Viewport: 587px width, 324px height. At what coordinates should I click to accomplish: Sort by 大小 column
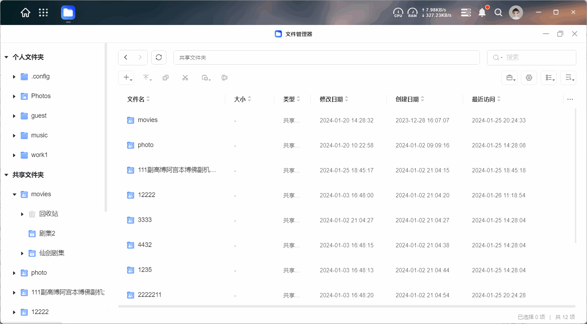coord(243,99)
